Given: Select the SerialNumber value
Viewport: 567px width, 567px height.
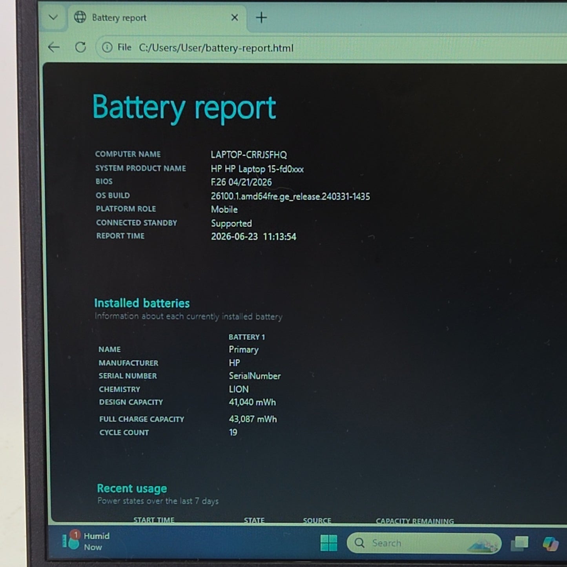Looking at the screenshot, I should [255, 376].
